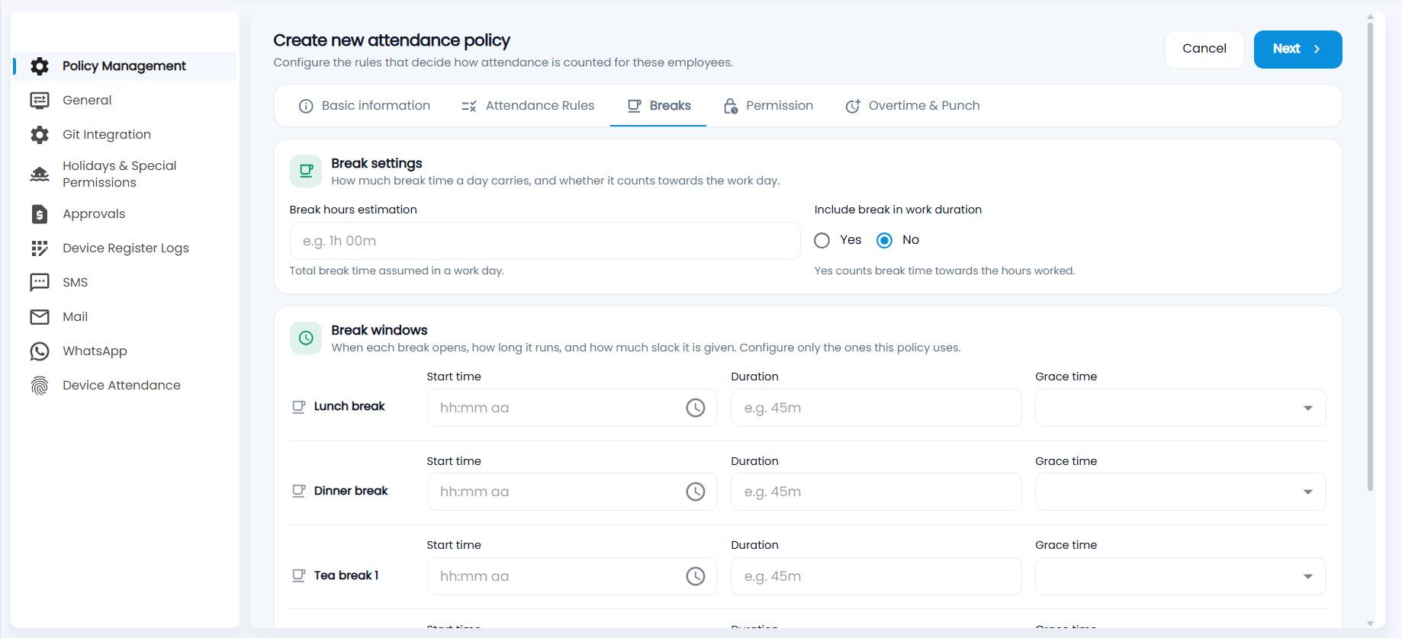Click the Git Integration gear icon
1402x638 pixels.
click(40, 135)
